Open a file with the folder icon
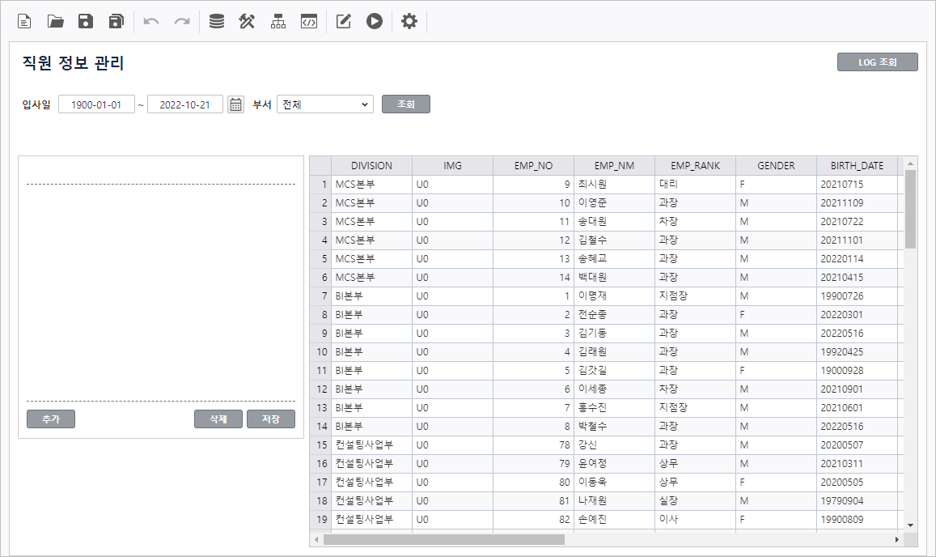This screenshot has height=557, width=936. click(55, 22)
